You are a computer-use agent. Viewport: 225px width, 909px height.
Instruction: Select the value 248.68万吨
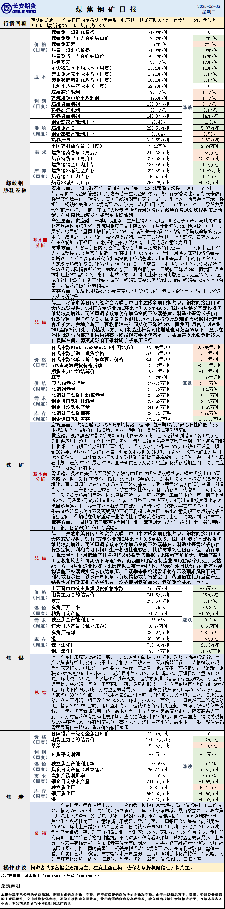coord(158,153)
